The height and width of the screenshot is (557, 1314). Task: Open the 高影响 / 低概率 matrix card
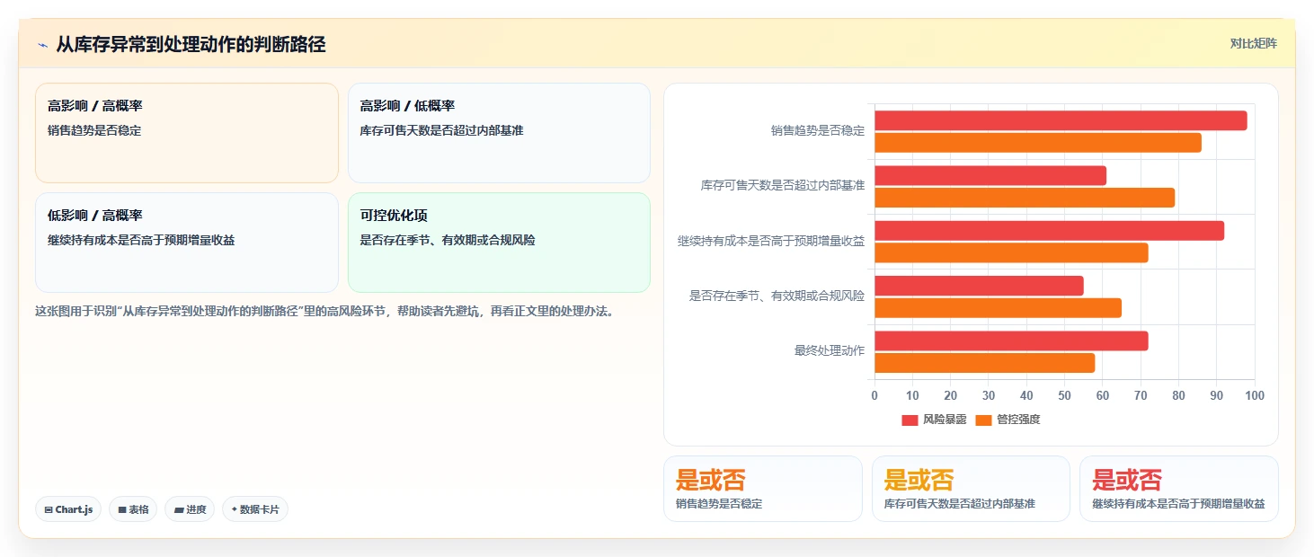499,133
